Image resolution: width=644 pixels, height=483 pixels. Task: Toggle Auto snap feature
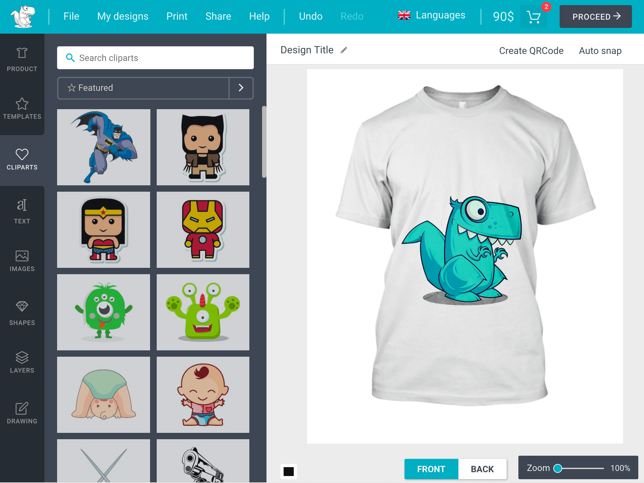coord(600,50)
